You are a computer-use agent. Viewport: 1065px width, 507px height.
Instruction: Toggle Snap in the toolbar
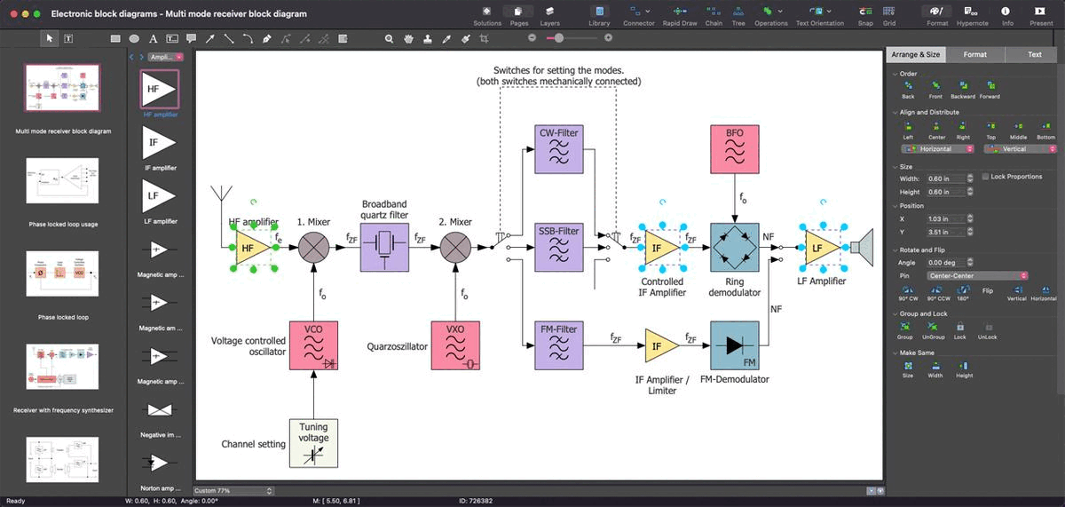point(865,12)
